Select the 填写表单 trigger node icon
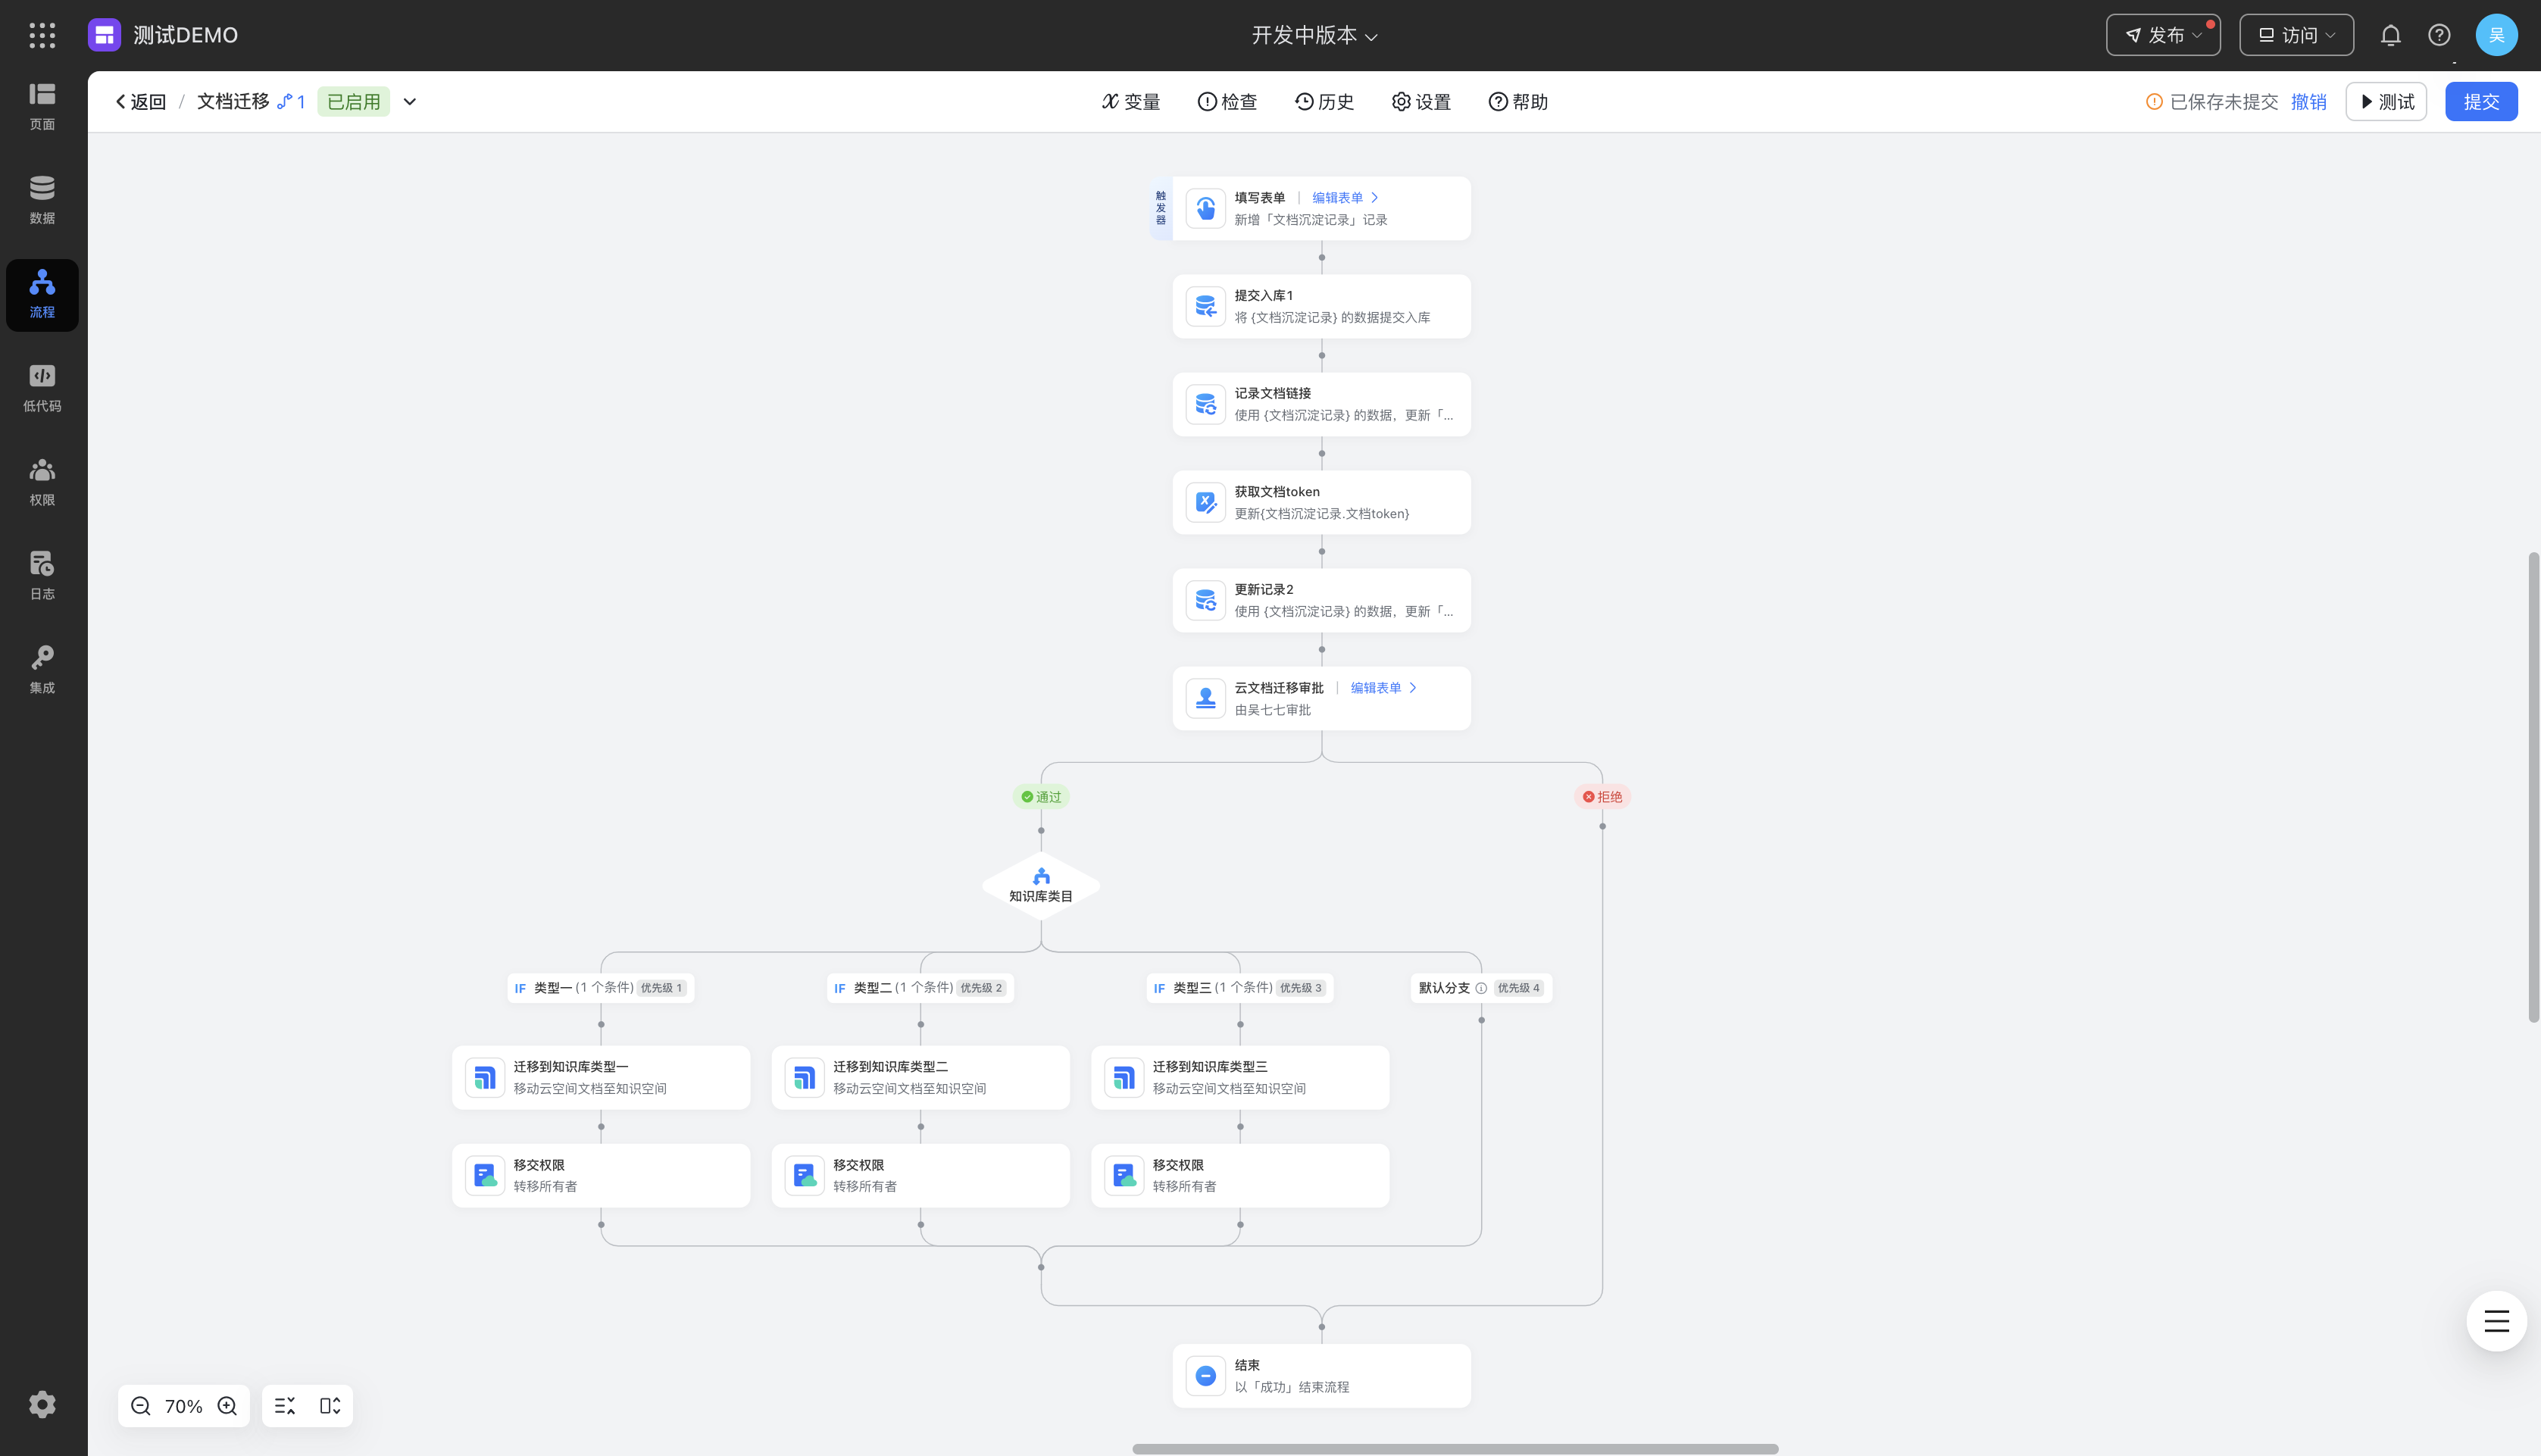The height and width of the screenshot is (1456, 2541). [x=1205, y=208]
